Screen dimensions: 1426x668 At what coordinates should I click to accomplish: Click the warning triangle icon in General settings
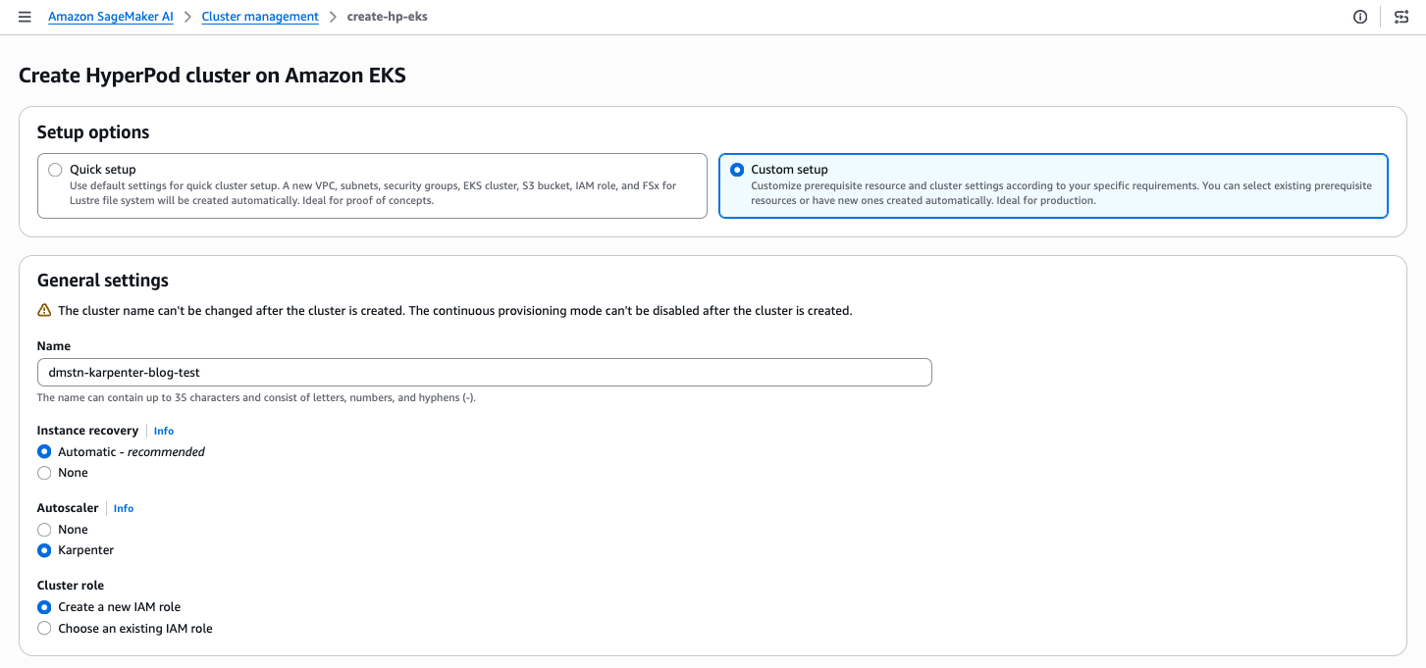tap(44, 310)
